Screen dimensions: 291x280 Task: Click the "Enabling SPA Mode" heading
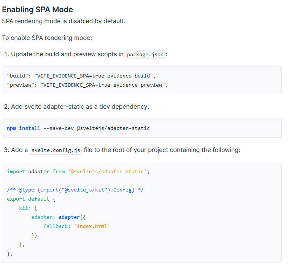37,9
